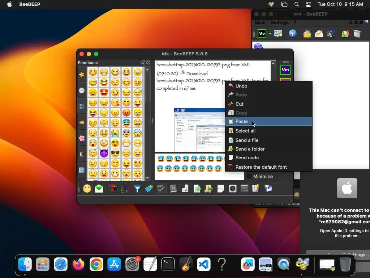370x278 pixels.
Task: Click file transfer arrows icon in vv4
Action: [345, 34]
